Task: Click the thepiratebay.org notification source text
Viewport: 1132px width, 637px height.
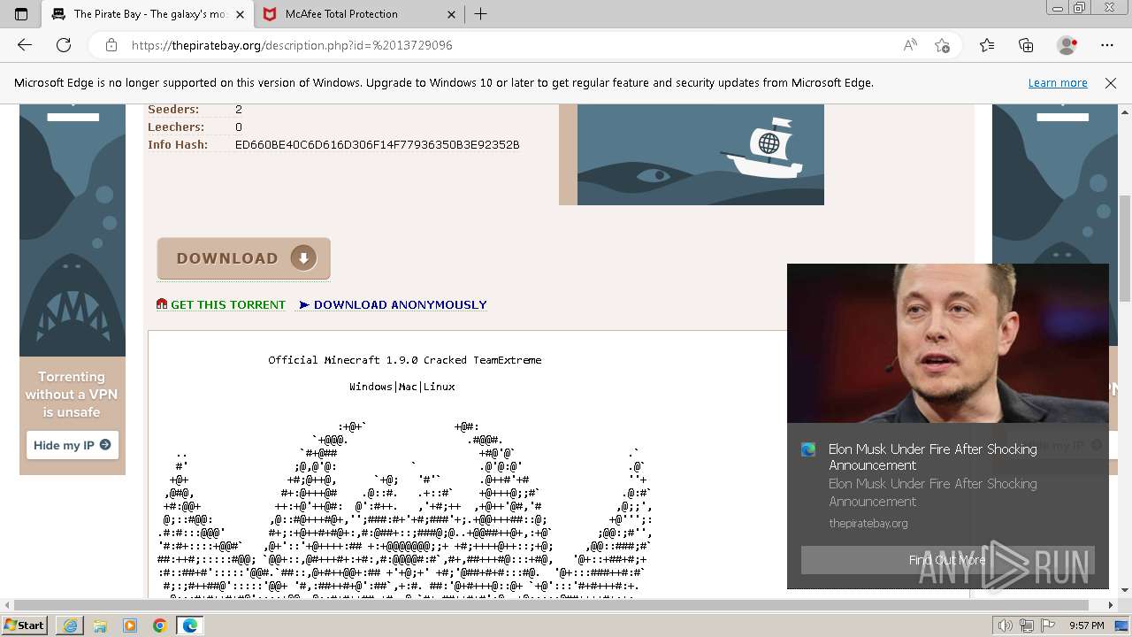Action: point(868,523)
